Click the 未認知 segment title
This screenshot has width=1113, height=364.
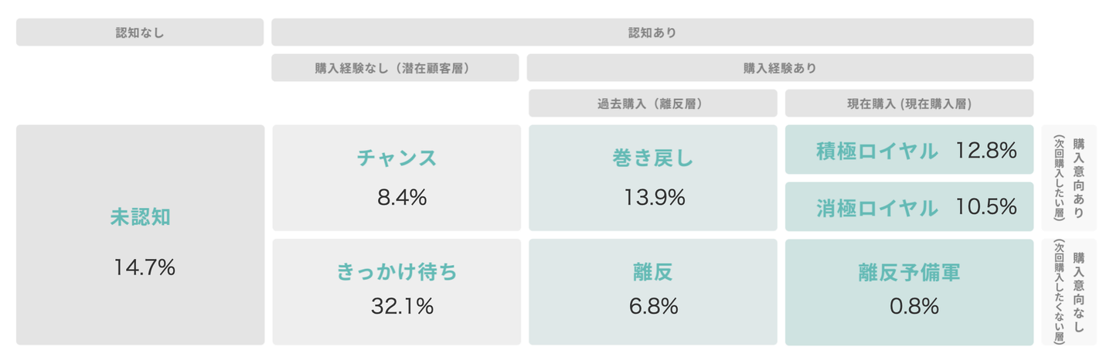[x=140, y=217]
